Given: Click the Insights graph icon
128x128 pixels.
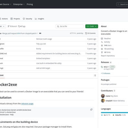Looking at the screenshot, I should pyautogui.click(x=36, y=19).
